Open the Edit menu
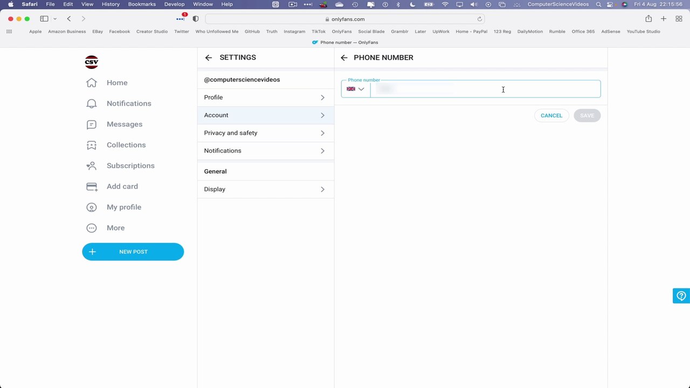This screenshot has height=388, width=690. 68,4
